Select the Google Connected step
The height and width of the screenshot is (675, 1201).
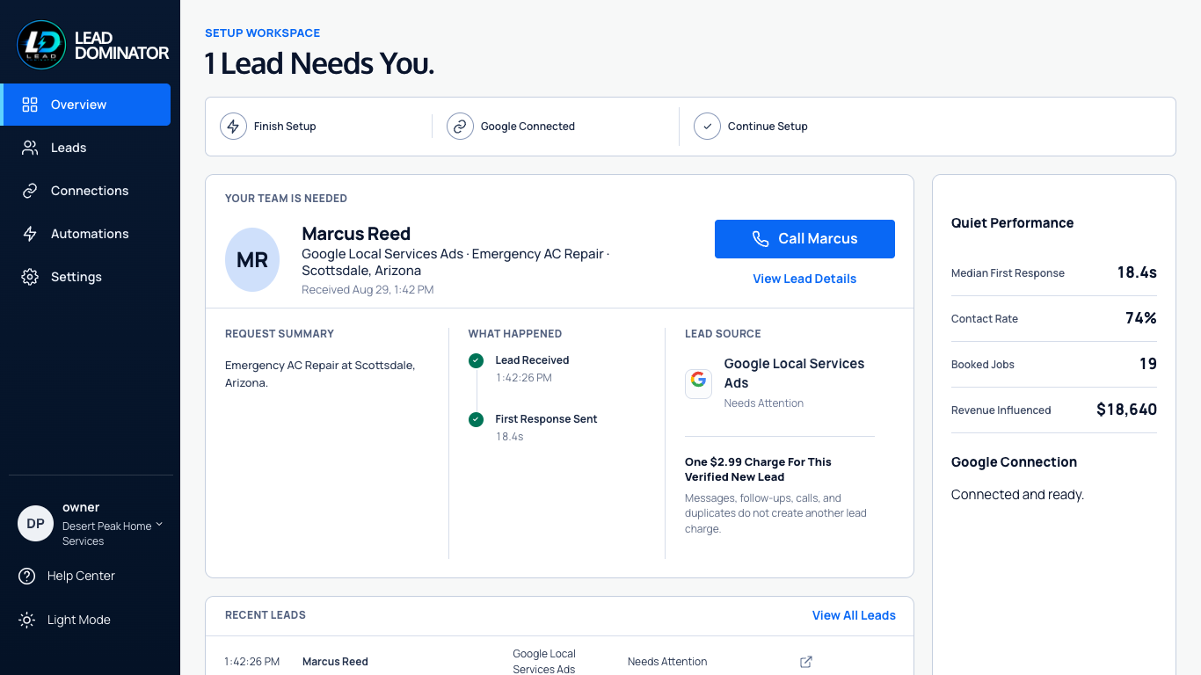tap(511, 127)
